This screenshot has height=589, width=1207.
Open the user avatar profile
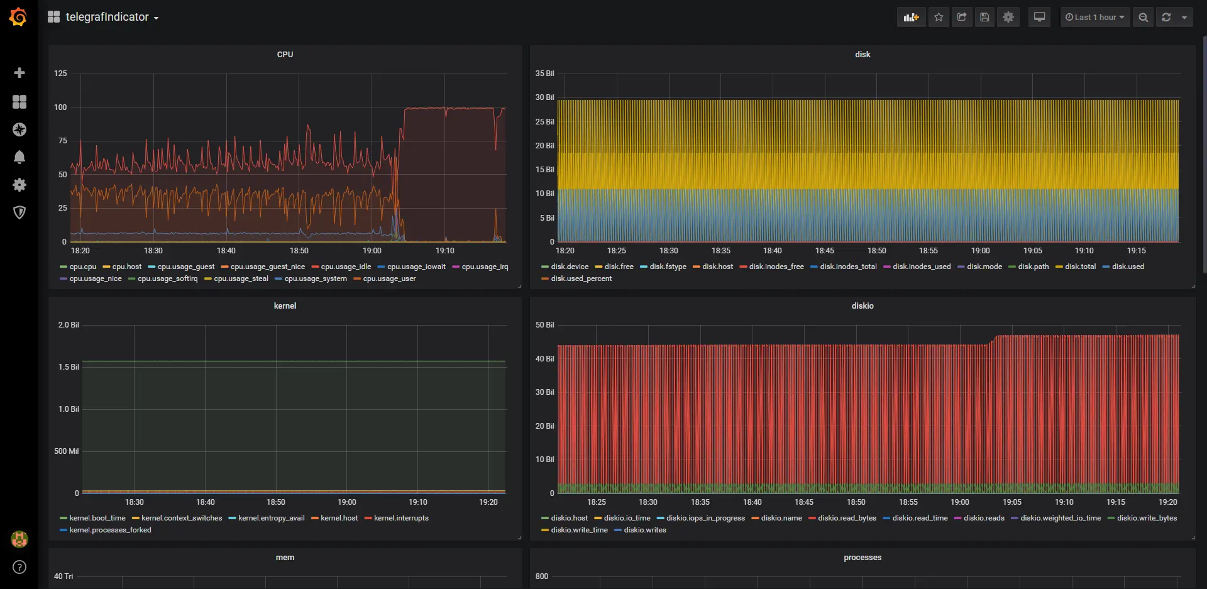(19, 539)
